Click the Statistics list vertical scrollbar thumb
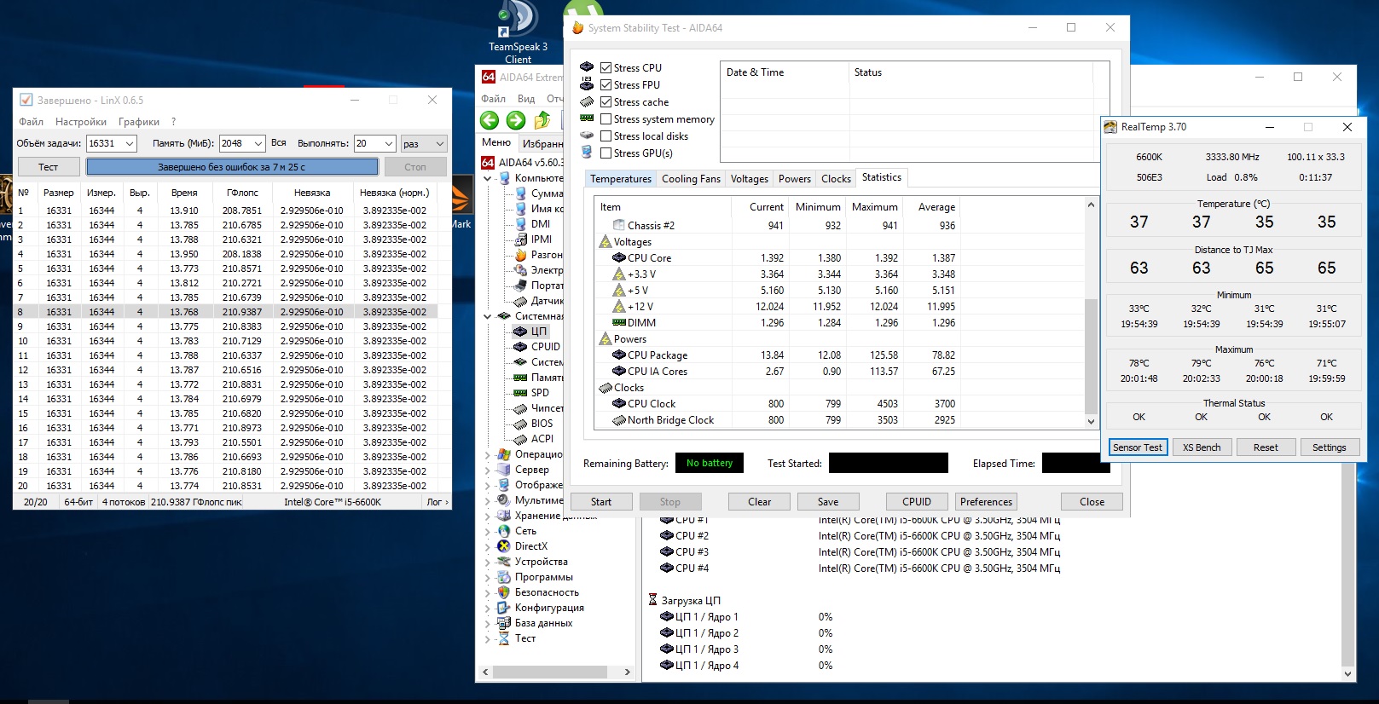 tap(1091, 356)
